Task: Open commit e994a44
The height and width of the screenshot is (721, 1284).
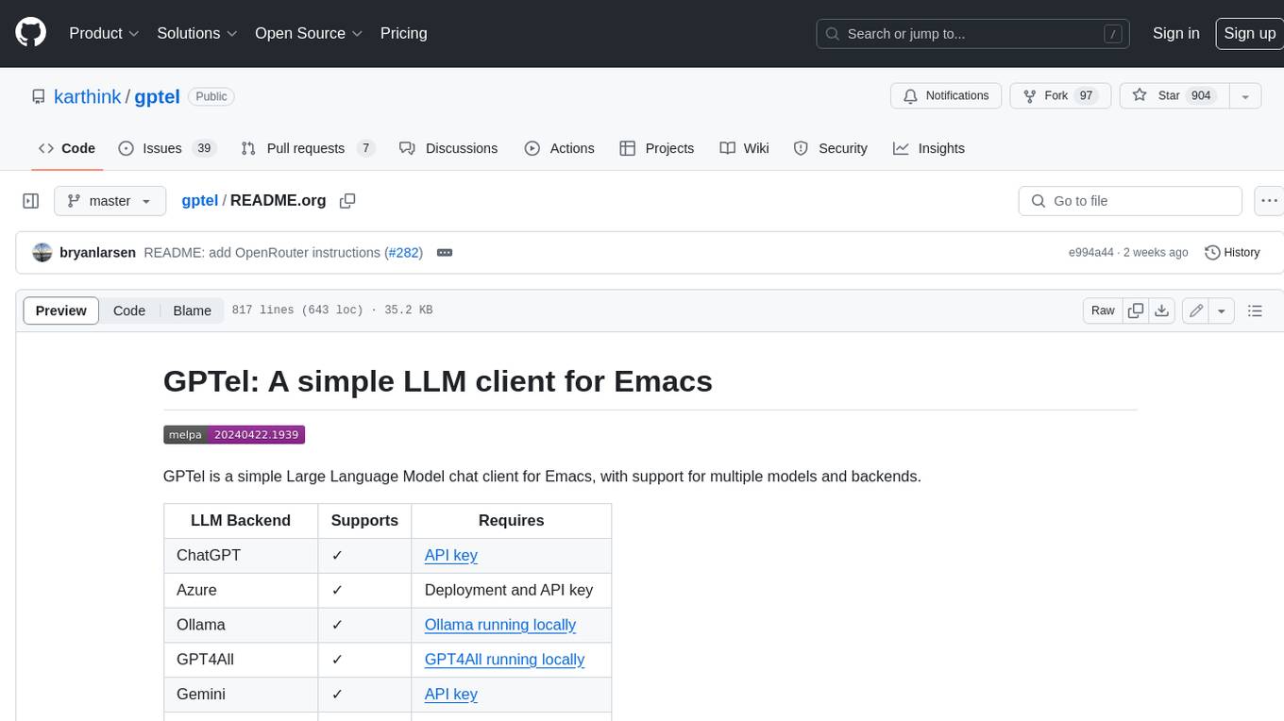Action: (x=1090, y=253)
